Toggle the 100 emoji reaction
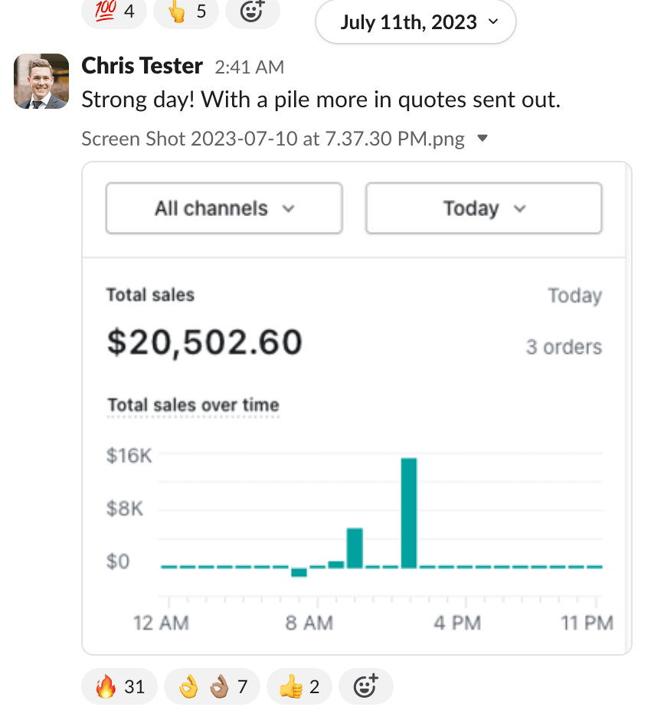The image size is (651, 720). (x=113, y=11)
